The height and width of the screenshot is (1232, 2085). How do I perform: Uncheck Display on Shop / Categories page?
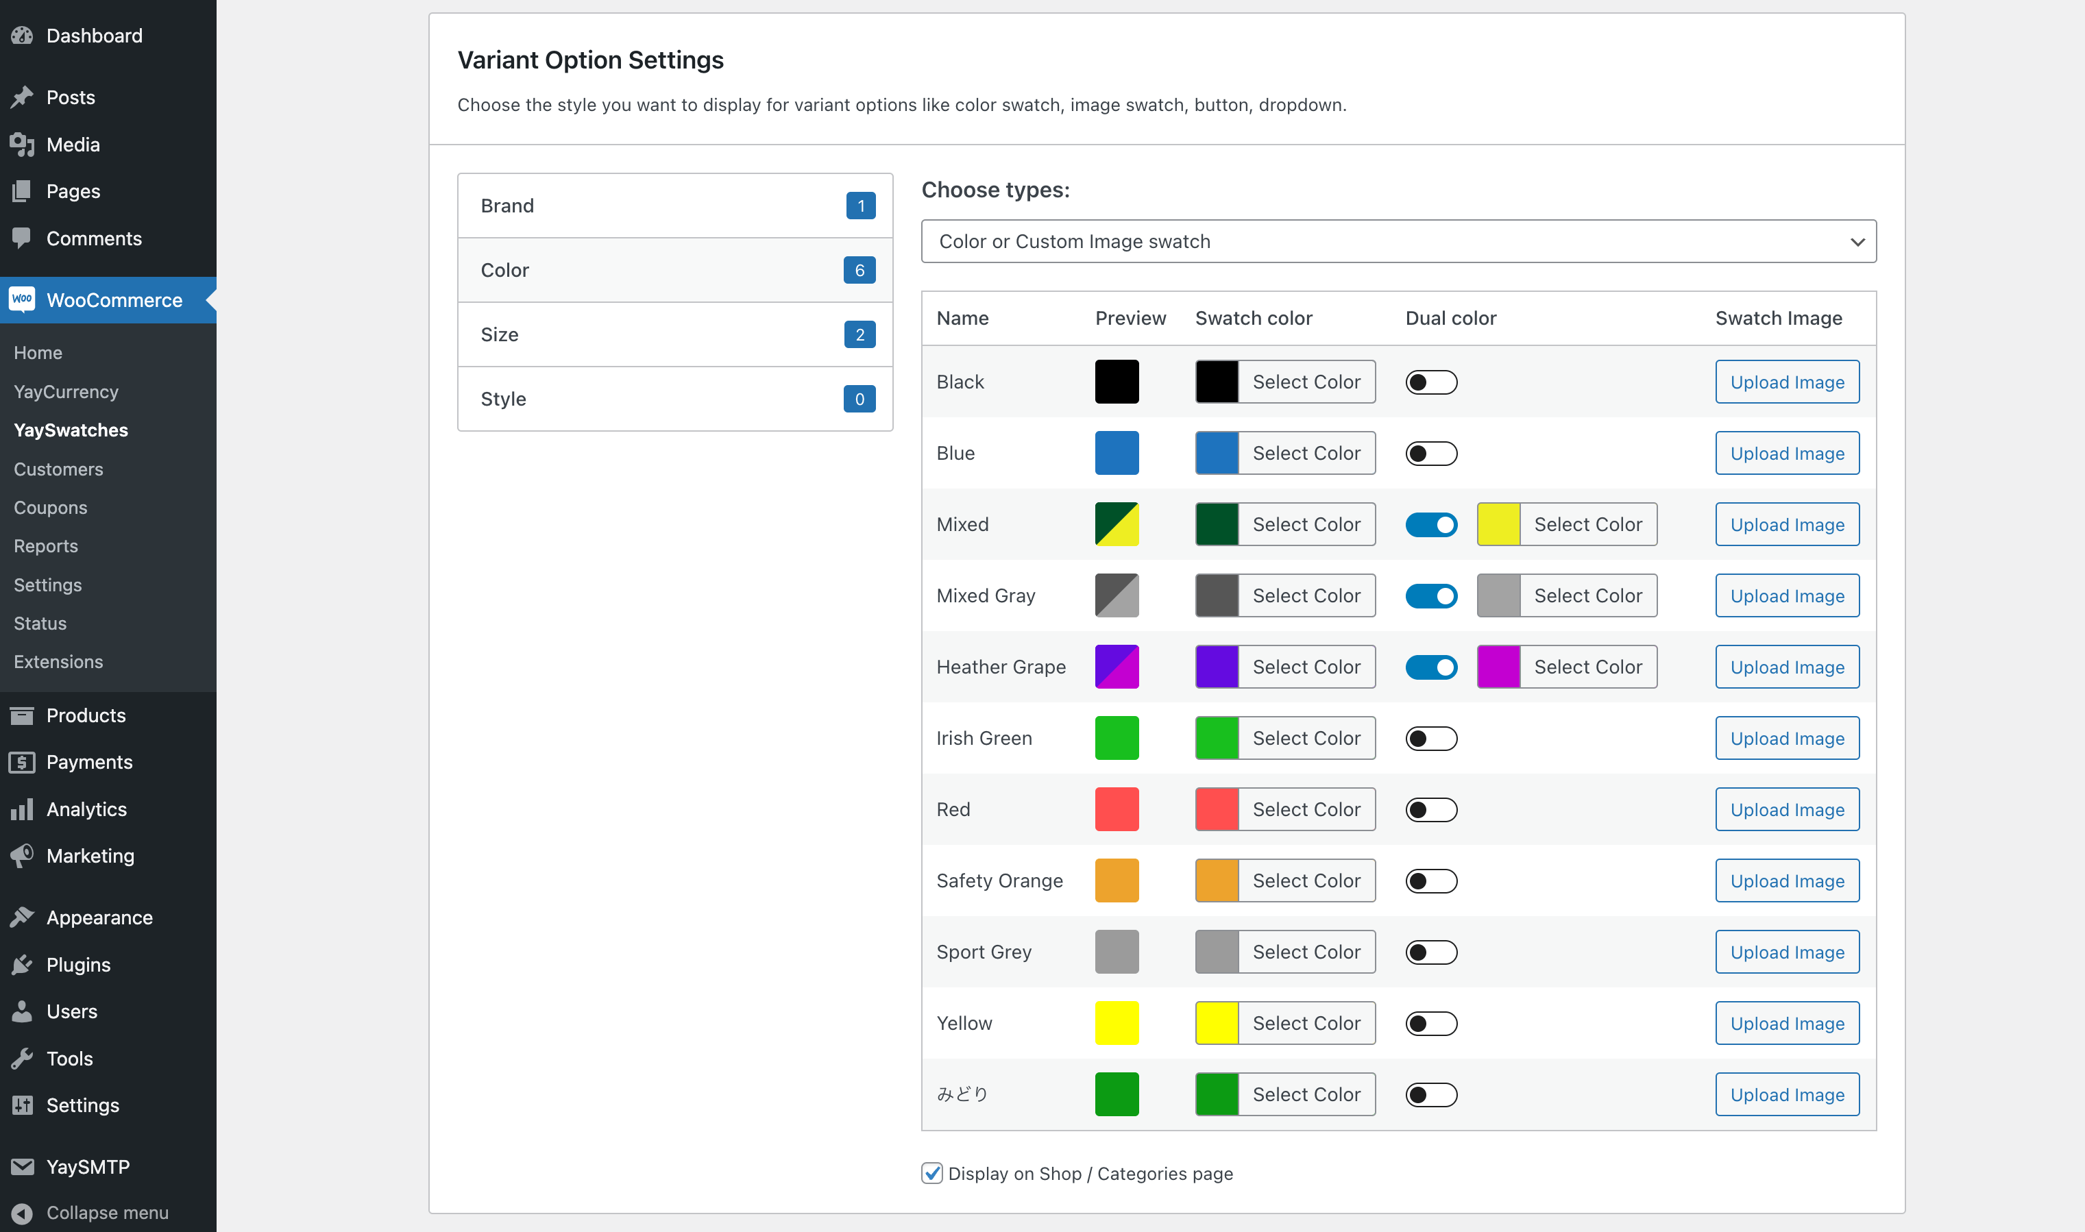(x=931, y=1173)
